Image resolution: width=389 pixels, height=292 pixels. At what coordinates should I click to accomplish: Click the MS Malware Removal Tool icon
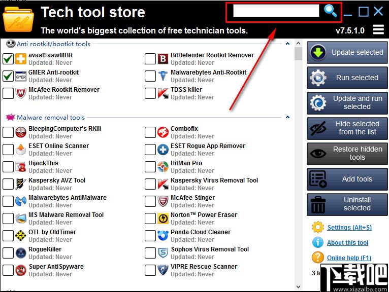[x=21, y=218]
